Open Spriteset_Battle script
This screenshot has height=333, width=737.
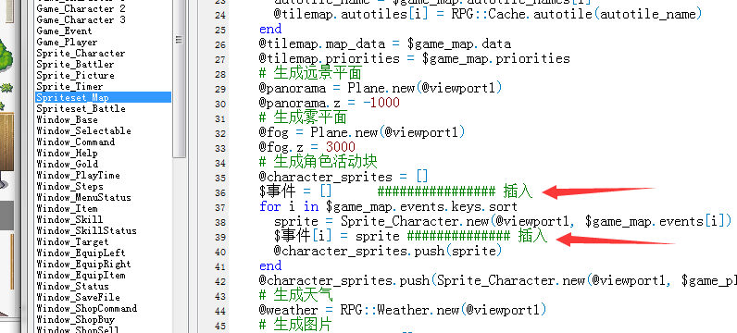[81, 108]
